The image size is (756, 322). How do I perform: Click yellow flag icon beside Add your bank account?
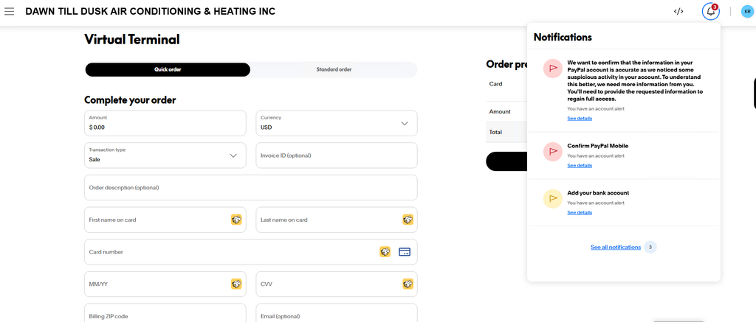(552, 198)
